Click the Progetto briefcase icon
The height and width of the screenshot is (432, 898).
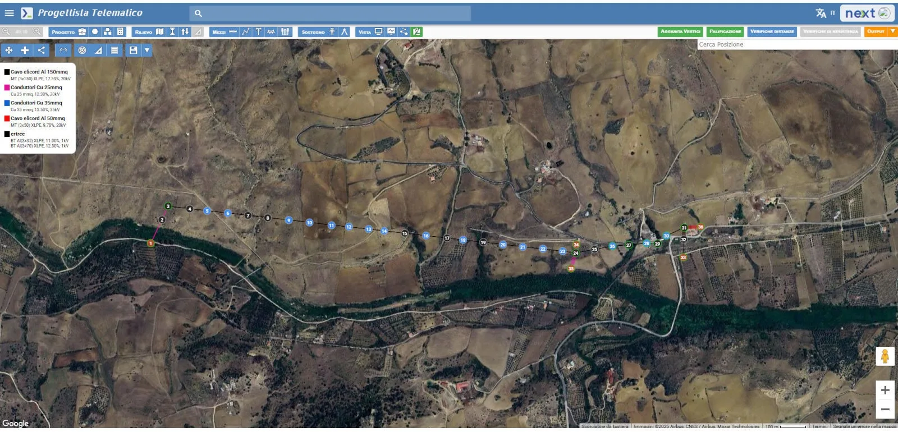83,32
